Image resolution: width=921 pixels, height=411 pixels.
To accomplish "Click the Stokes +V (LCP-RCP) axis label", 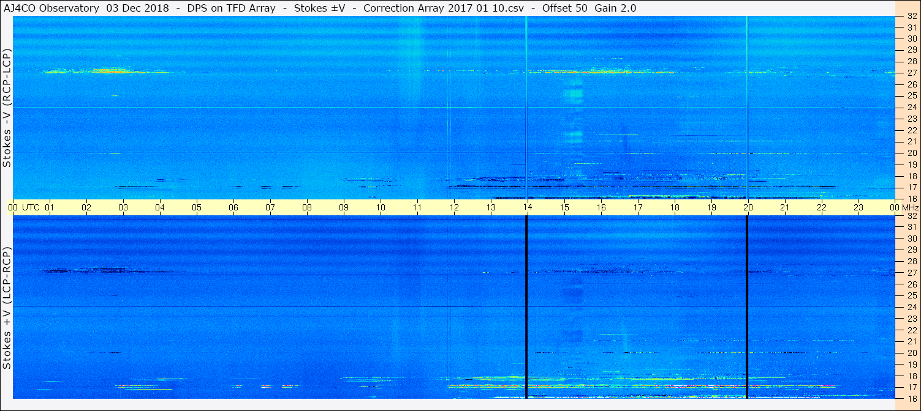I will point(7,309).
